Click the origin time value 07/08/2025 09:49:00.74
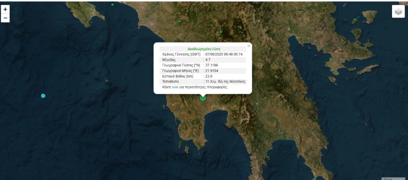Viewport: 408px width, 180px height. pyautogui.click(x=224, y=54)
